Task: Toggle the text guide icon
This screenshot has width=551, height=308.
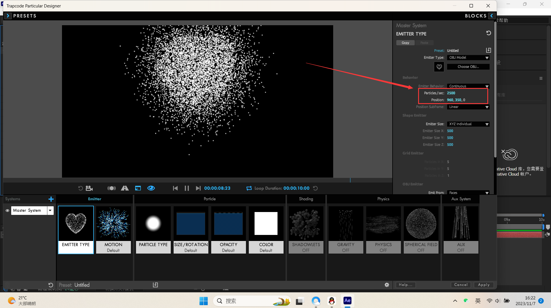Action: (x=125, y=188)
